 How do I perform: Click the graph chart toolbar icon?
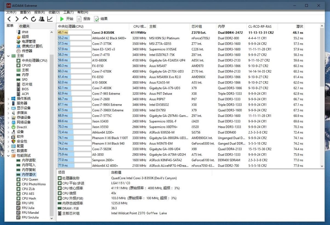pyautogui.click(x=50, y=19)
